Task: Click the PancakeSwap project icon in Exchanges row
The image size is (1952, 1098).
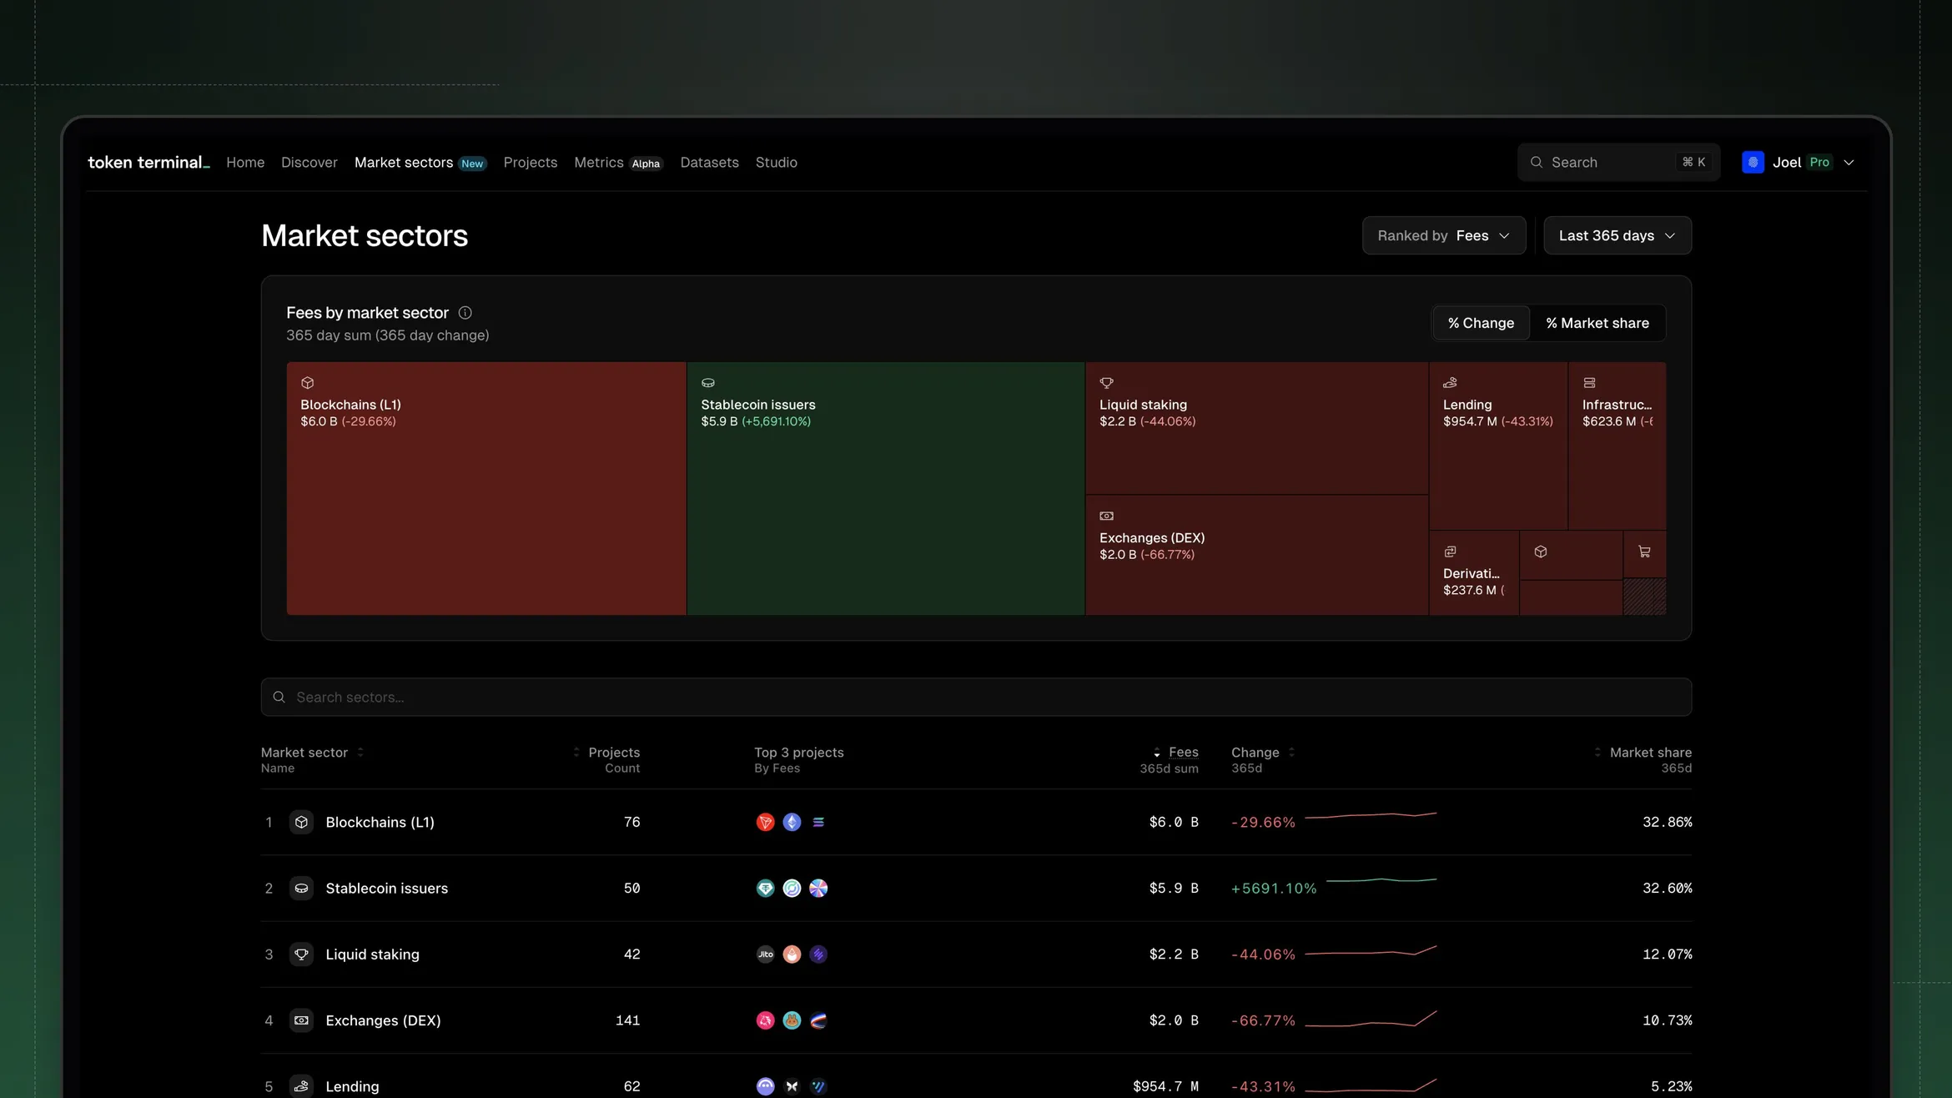Action: click(792, 1020)
